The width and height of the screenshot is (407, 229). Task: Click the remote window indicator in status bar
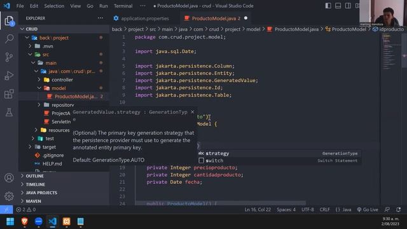tap(6, 209)
